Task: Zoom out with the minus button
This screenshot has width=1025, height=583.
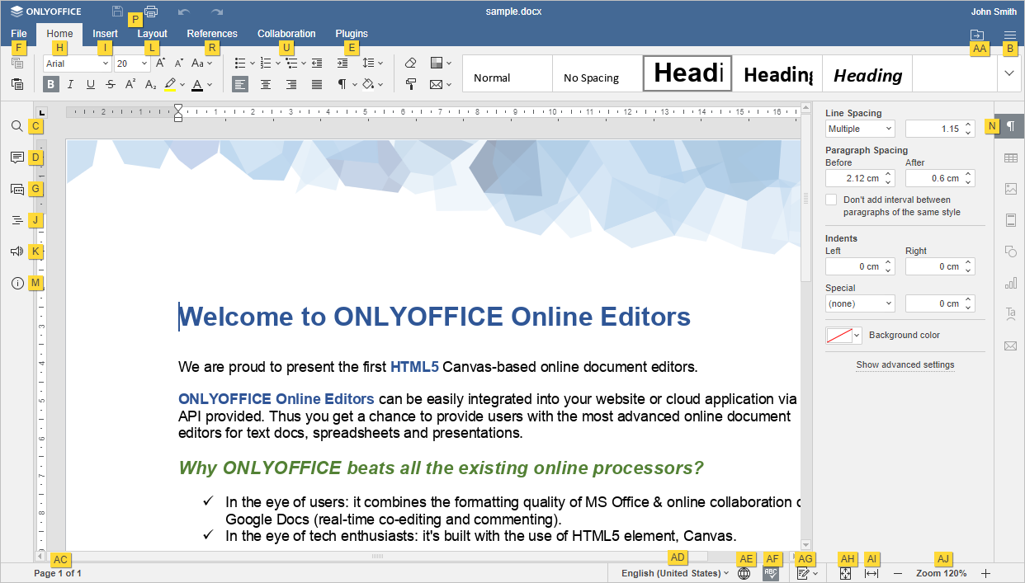Action: (898, 573)
